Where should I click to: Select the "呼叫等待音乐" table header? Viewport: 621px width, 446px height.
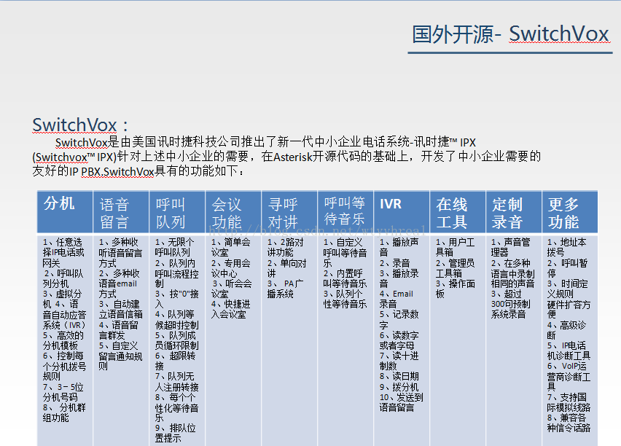coord(345,211)
